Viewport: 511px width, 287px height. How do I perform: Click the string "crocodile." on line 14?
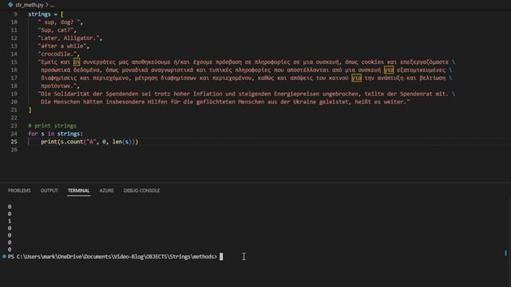click(x=57, y=54)
